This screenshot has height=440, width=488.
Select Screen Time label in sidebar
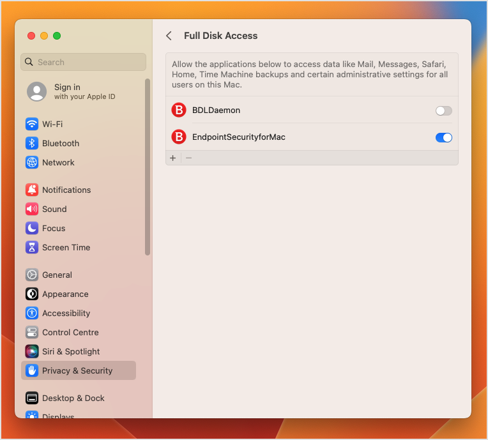66,247
